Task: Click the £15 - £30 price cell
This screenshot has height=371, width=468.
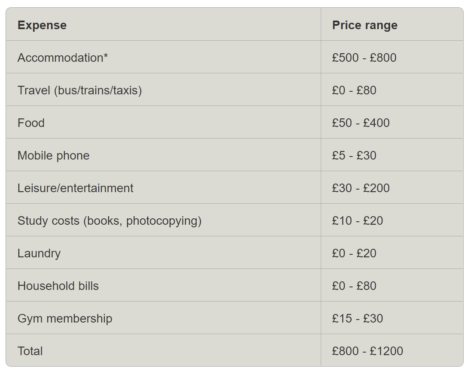Action: pos(392,318)
